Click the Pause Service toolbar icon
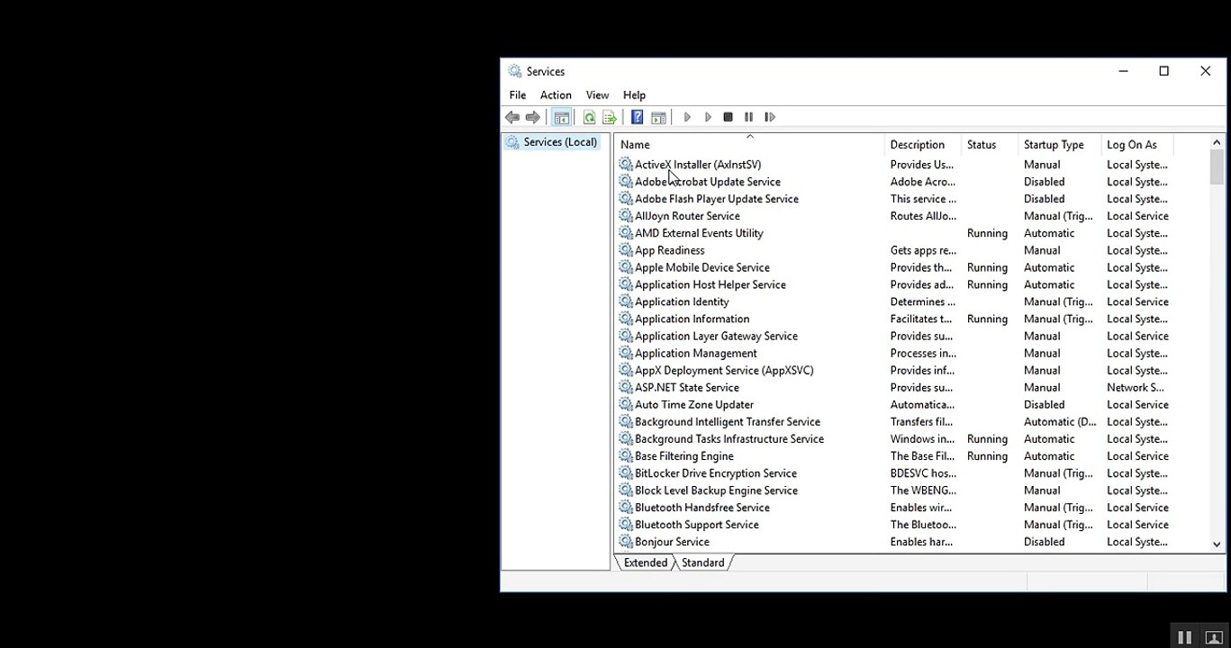This screenshot has height=648, width=1231. [748, 117]
